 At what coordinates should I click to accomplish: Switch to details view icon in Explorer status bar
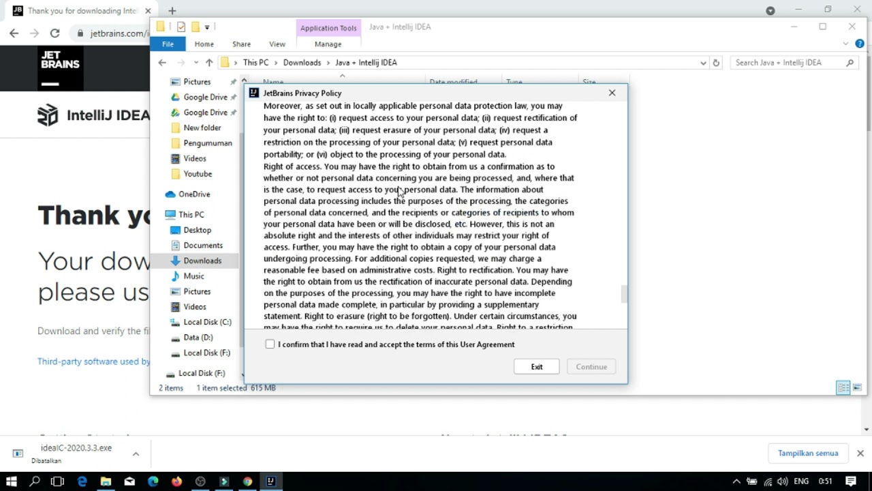[x=843, y=387]
